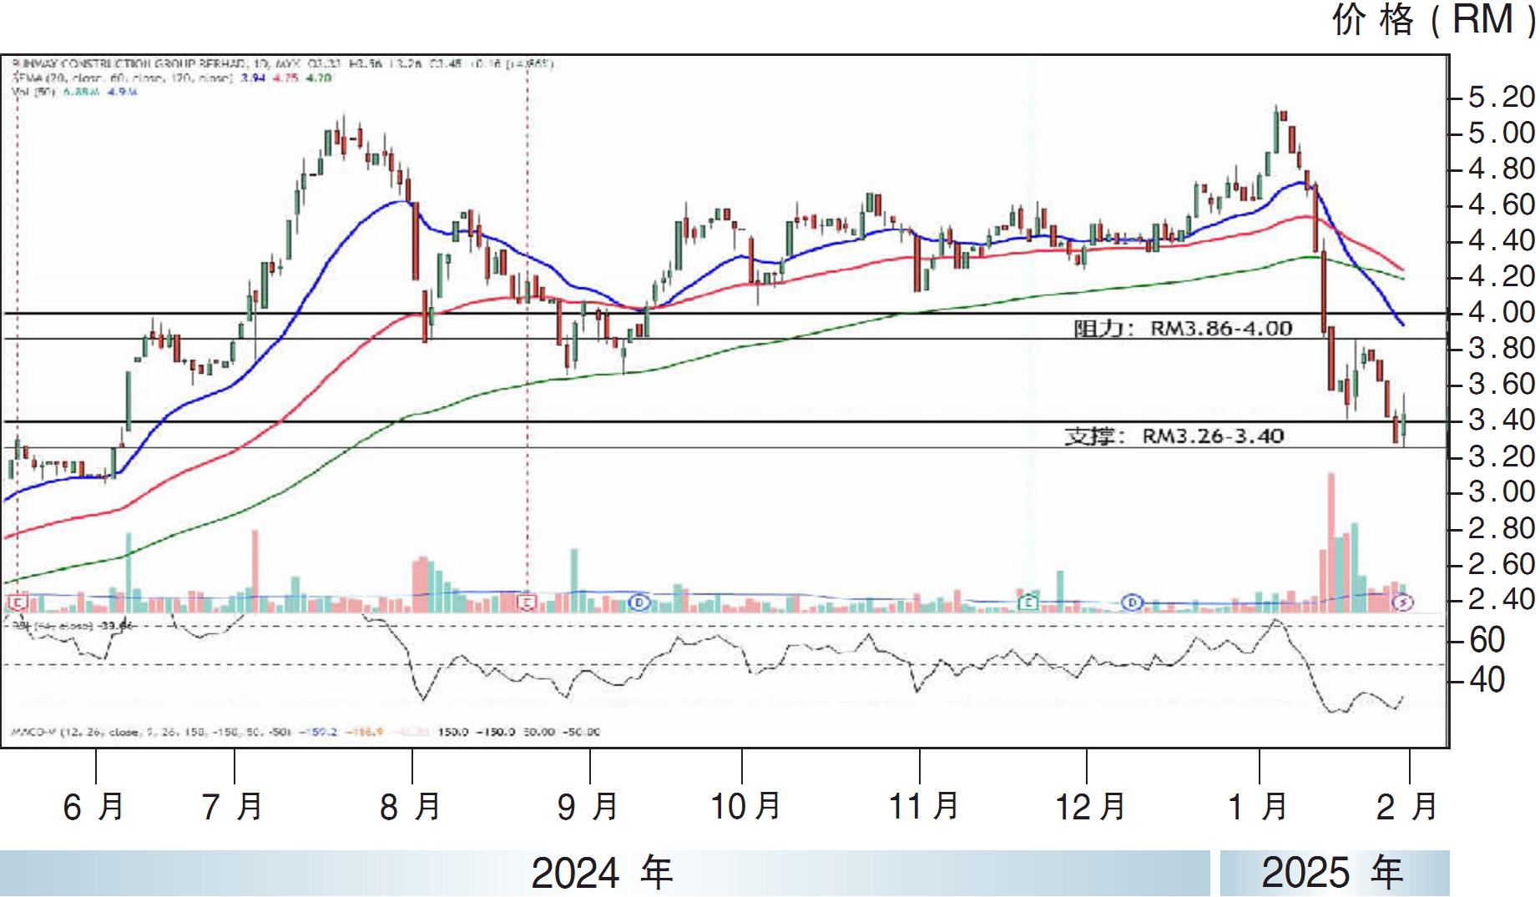Click the 12月 month label
This screenshot has height=897, width=1540.
pos(1090,806)
